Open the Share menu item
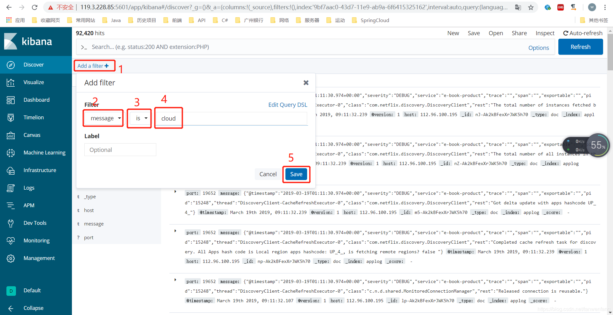 tap(519, 33)
